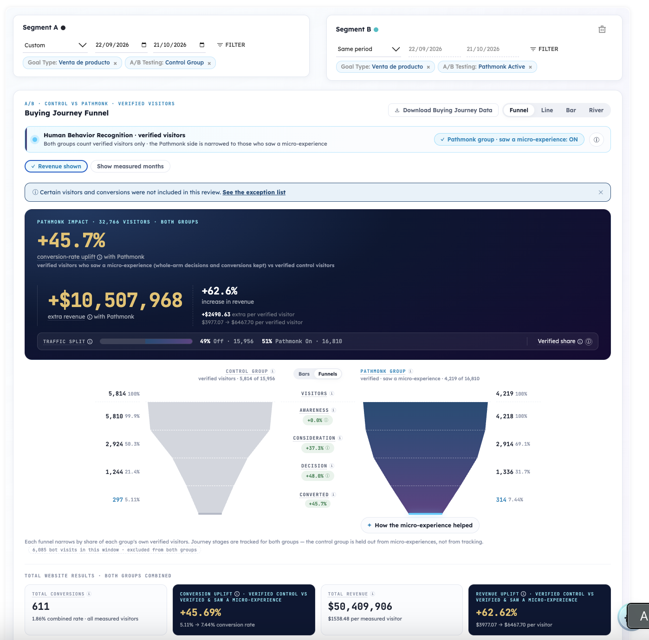
Task: Open See the exception list link
Action: [254, 192]
